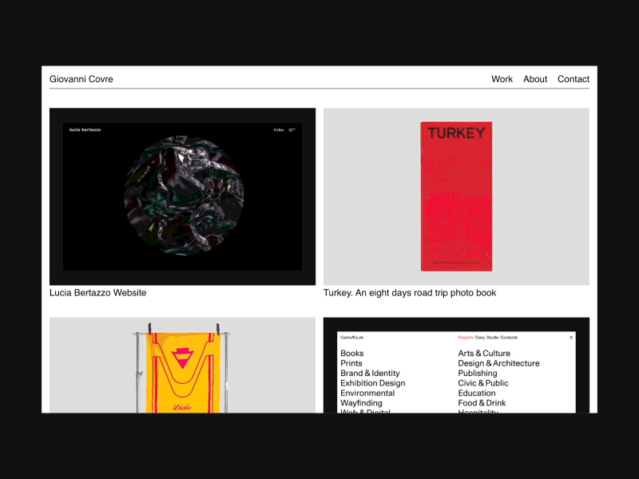The width and height of the screenshot is (639, 479).
Task: Select Brand & Identity in the preview
Action: pos(370,373)
